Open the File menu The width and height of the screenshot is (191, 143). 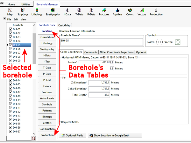(9, 19)
